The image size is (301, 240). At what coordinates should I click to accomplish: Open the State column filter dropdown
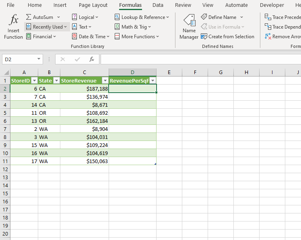pyautogui.click(x=56, y=81)
